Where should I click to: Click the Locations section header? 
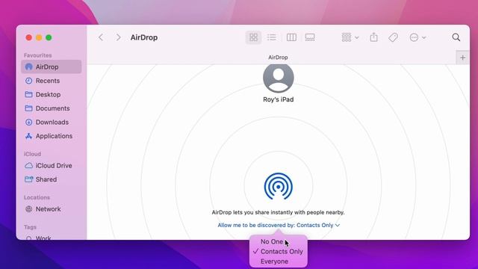(x=37, y=197)
